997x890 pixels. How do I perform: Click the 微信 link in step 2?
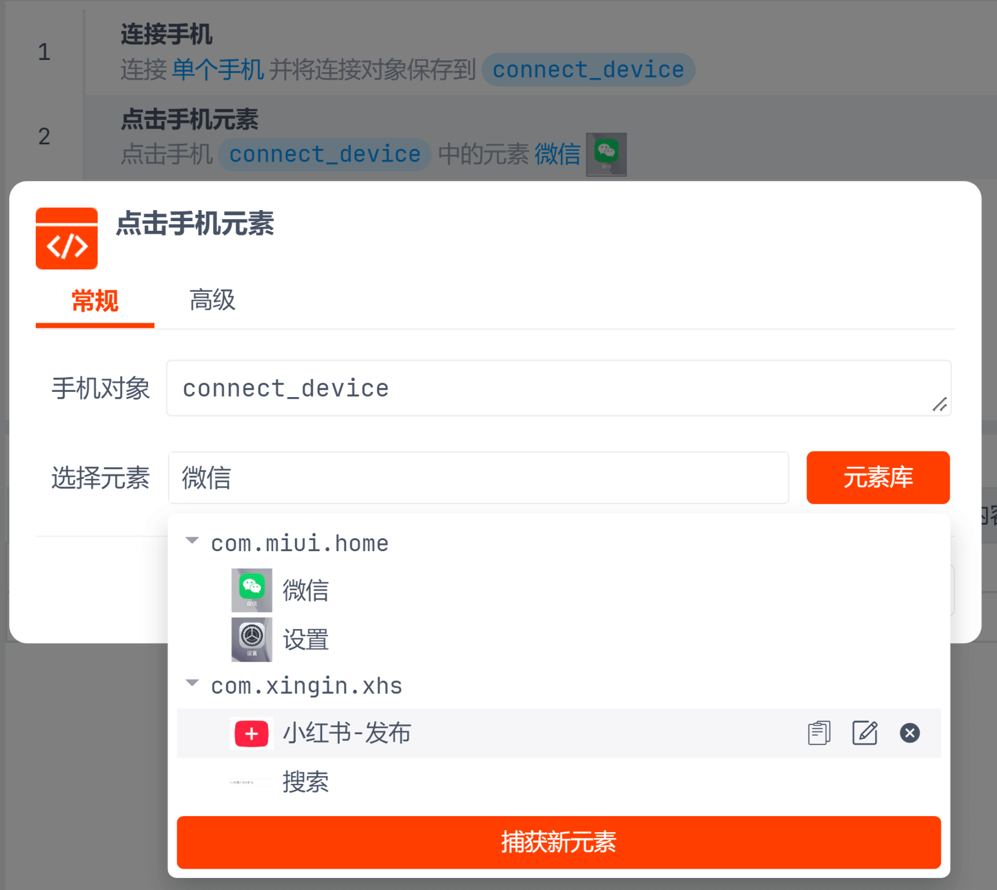point(557,154)
